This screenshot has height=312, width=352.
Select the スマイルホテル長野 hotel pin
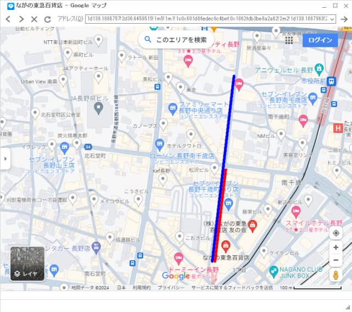tap(296, 212)
